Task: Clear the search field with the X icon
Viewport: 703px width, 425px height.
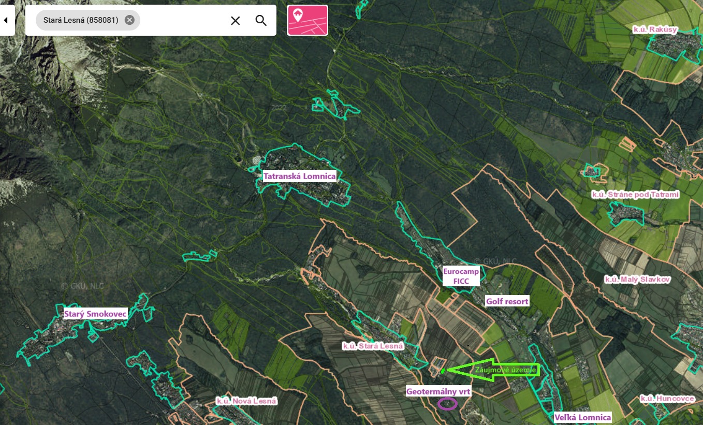Action: (x=235, y=20)
